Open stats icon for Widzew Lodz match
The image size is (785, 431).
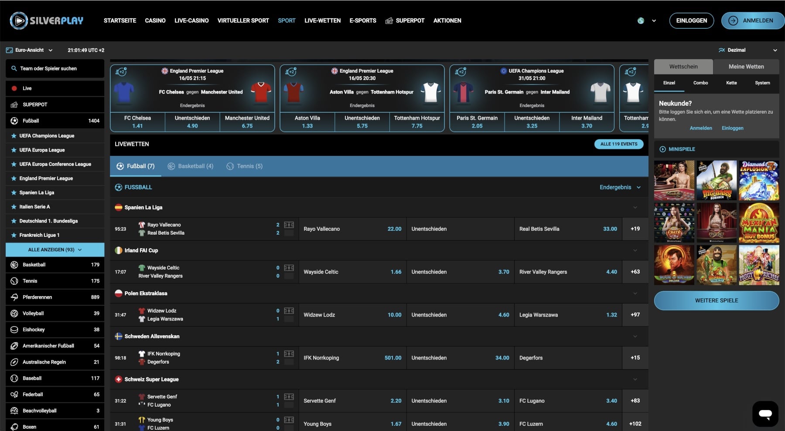[289, 311]
